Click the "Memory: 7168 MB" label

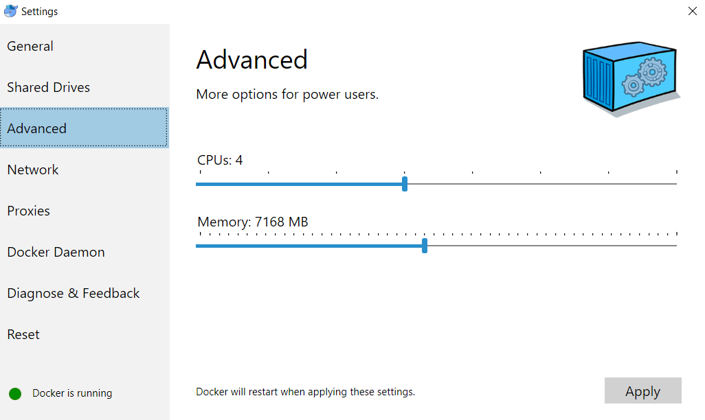tap(252, 222)
